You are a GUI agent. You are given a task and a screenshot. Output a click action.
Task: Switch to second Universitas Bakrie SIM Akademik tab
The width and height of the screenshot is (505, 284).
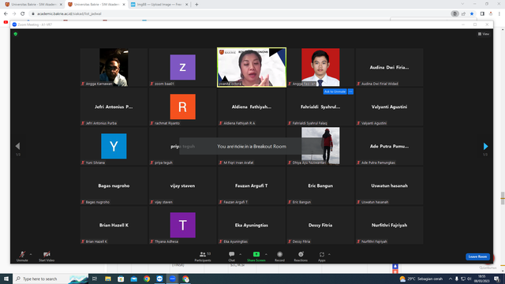[x=96, y=5]
